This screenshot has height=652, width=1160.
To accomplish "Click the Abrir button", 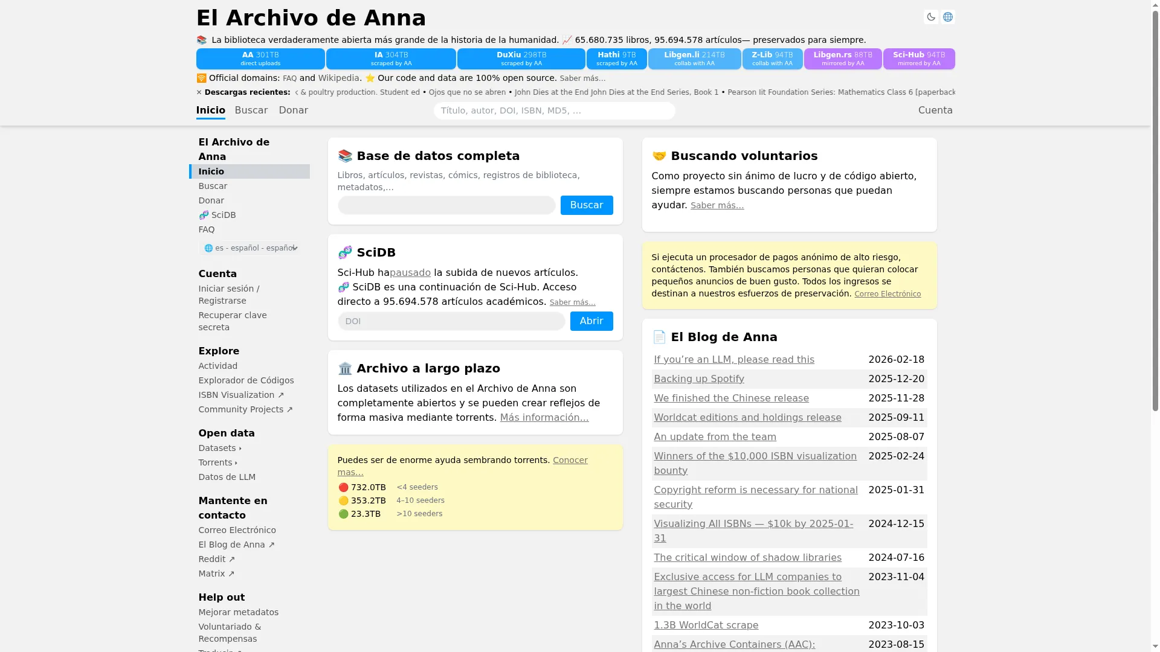I will [x=591, y=321].
